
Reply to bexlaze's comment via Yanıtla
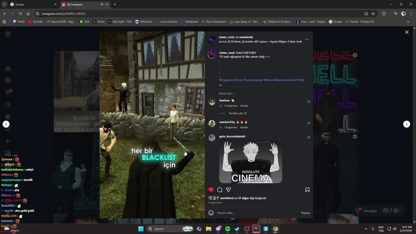tap(244, 106)
